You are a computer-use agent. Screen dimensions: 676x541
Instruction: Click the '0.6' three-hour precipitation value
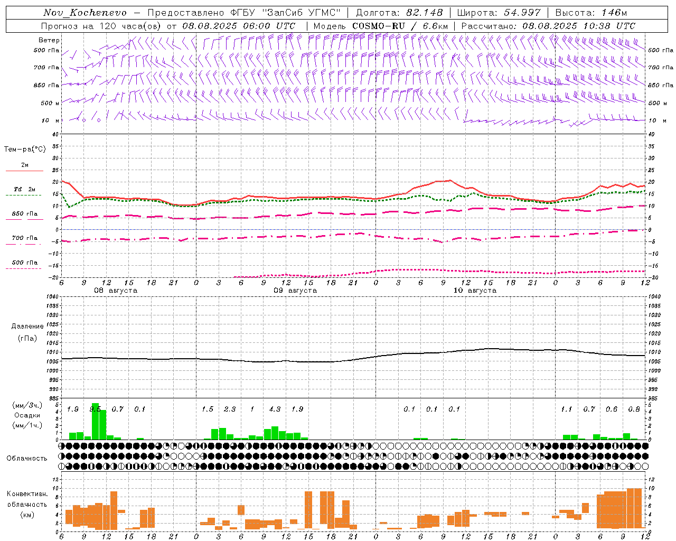tap(612, 409)
